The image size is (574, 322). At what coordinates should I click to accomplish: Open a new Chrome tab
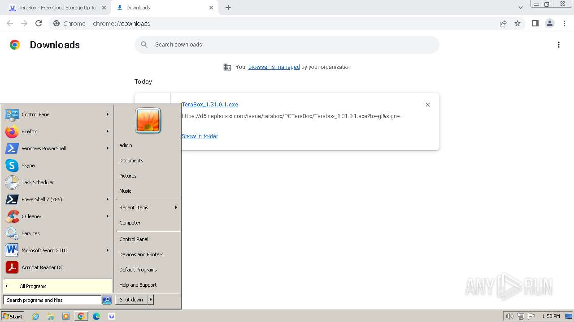point(228,8)
